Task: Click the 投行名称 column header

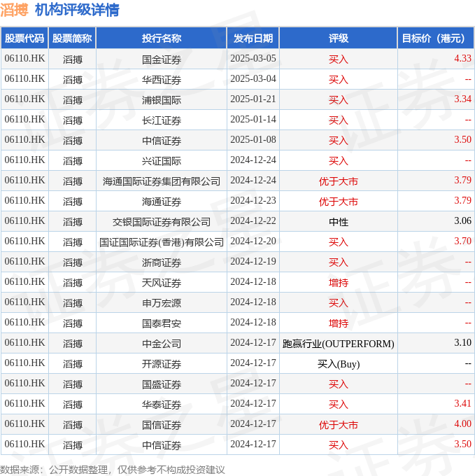Action: (x=162, y=38)
